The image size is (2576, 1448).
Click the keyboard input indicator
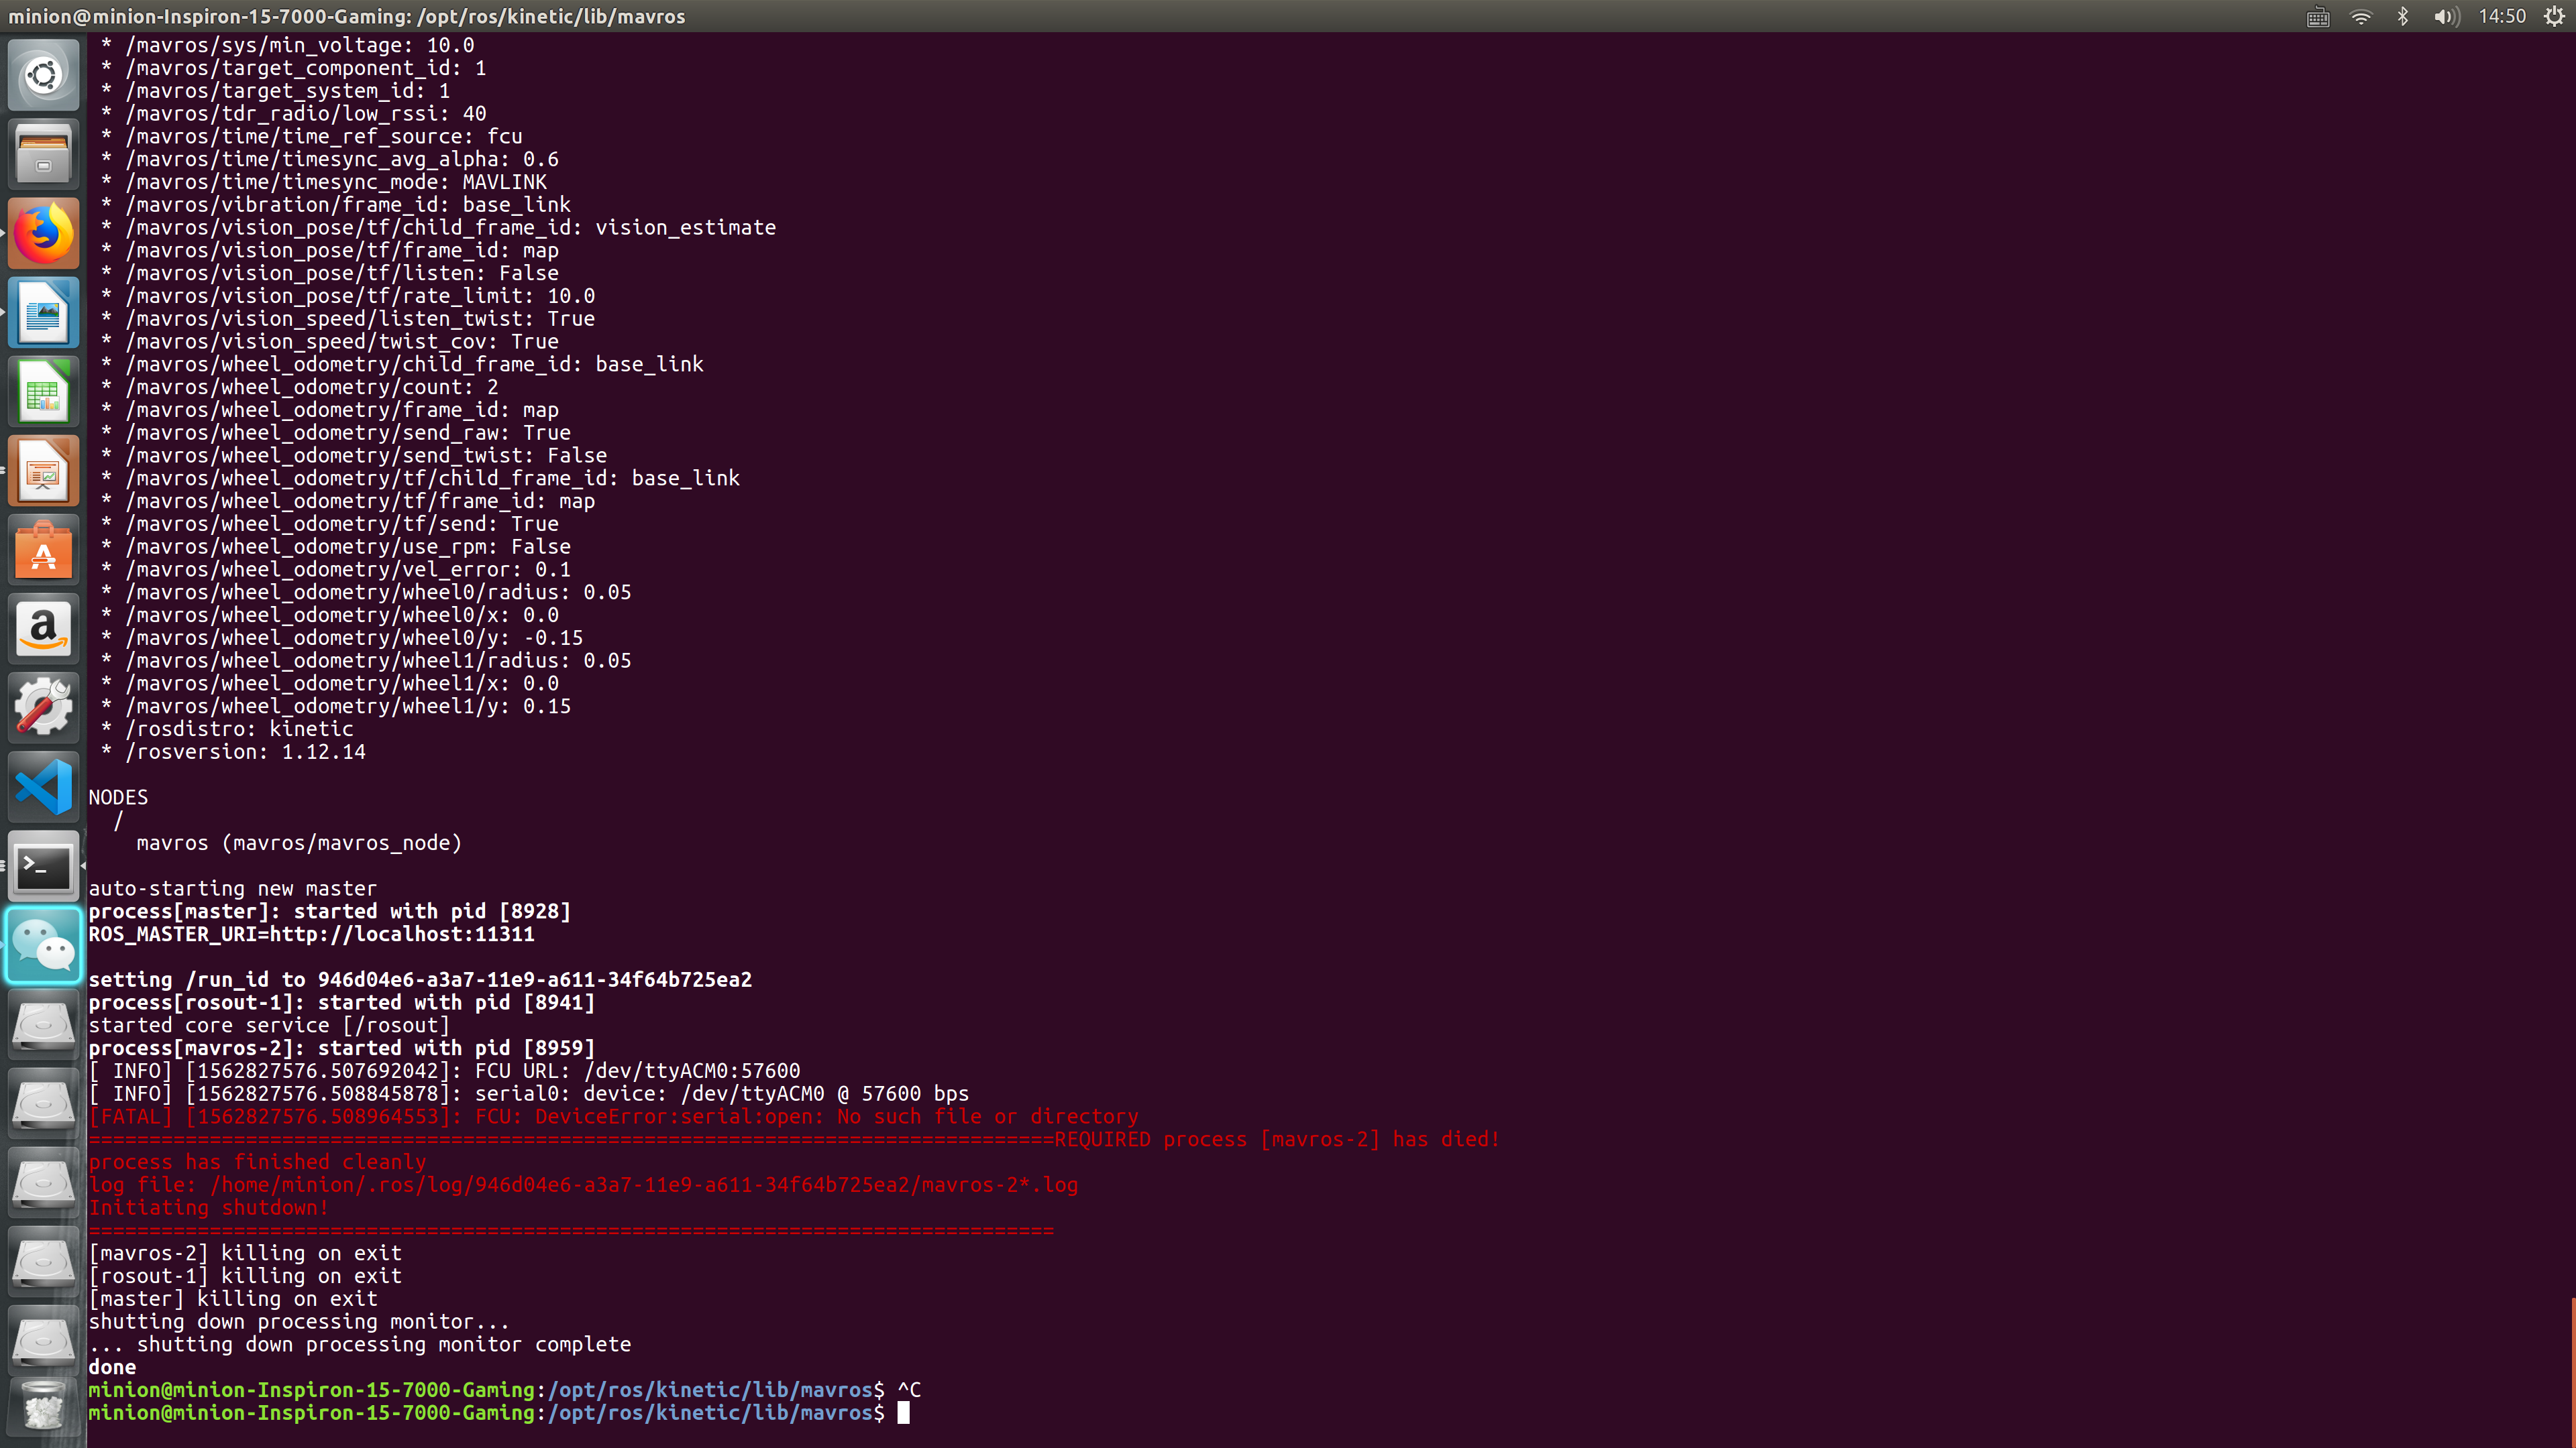pyautogui.click(x=2318, y=16)
